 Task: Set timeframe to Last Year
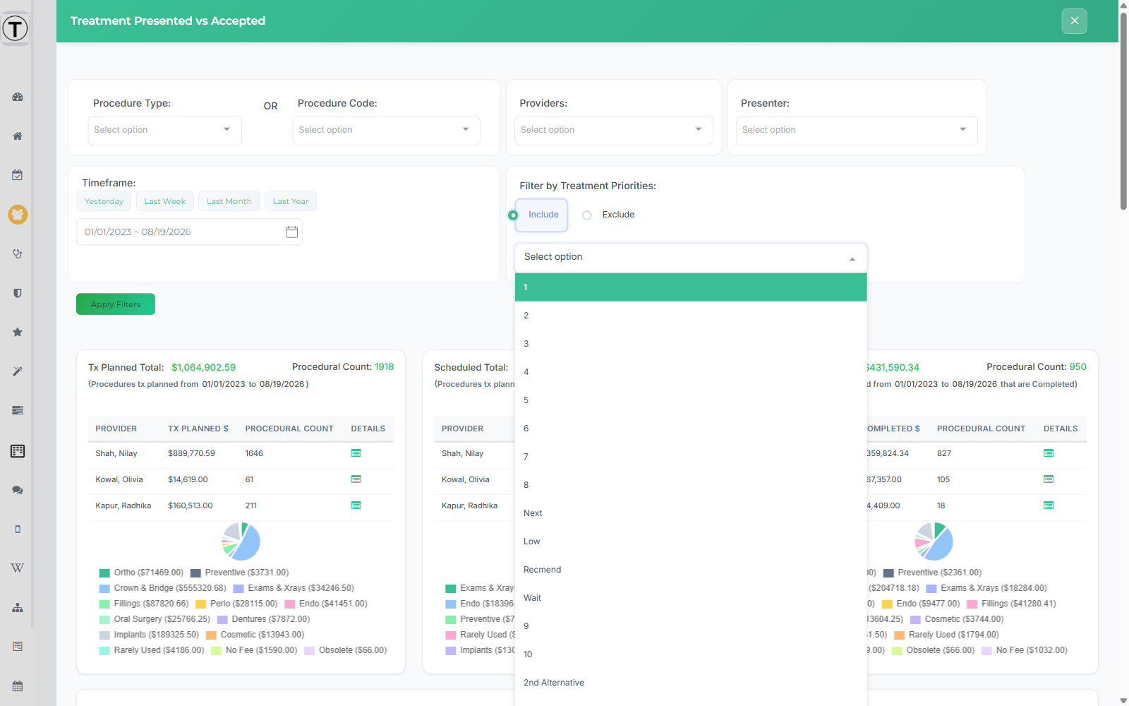pyautogui.click(x=291, y=201)
